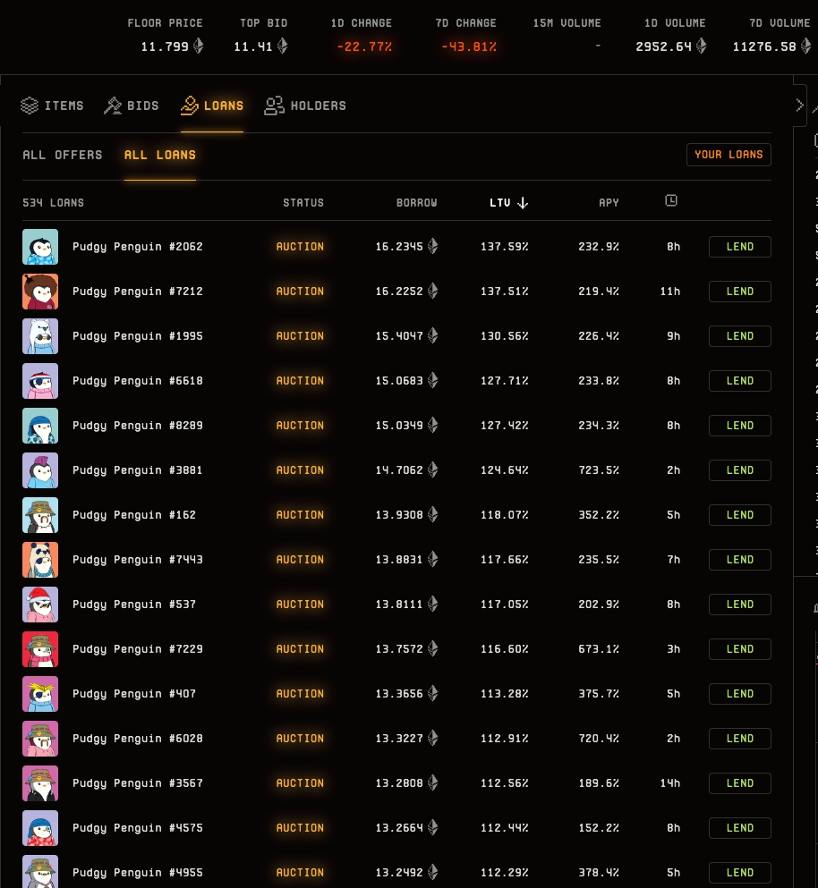Click the APY column header

point(609,203)
